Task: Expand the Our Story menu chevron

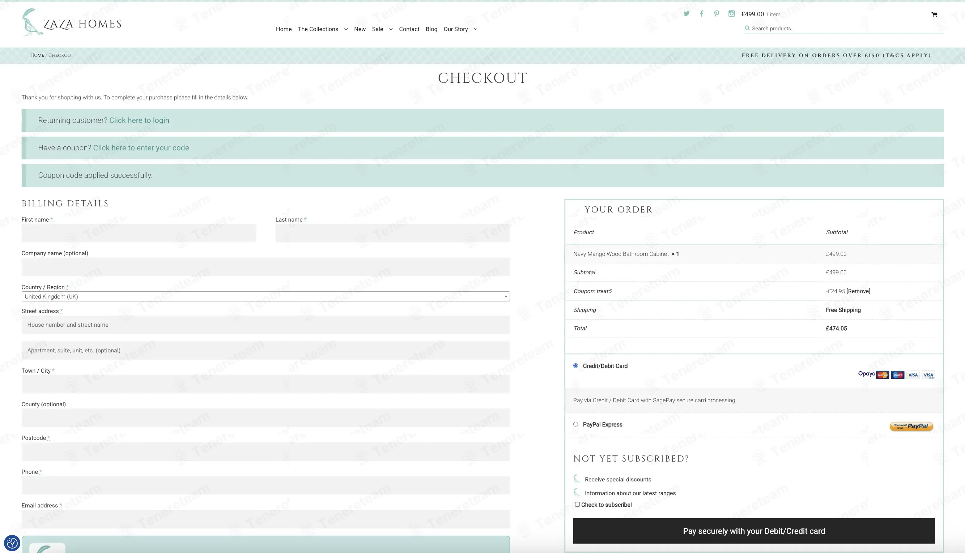Action: (476, 29)
